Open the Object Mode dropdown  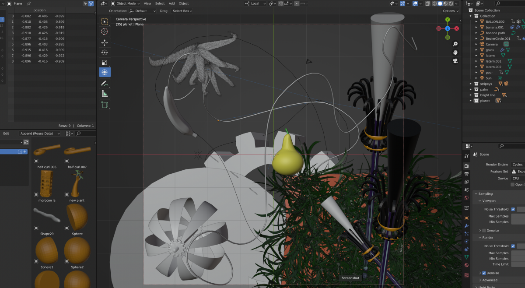click(x=125, y=4)
